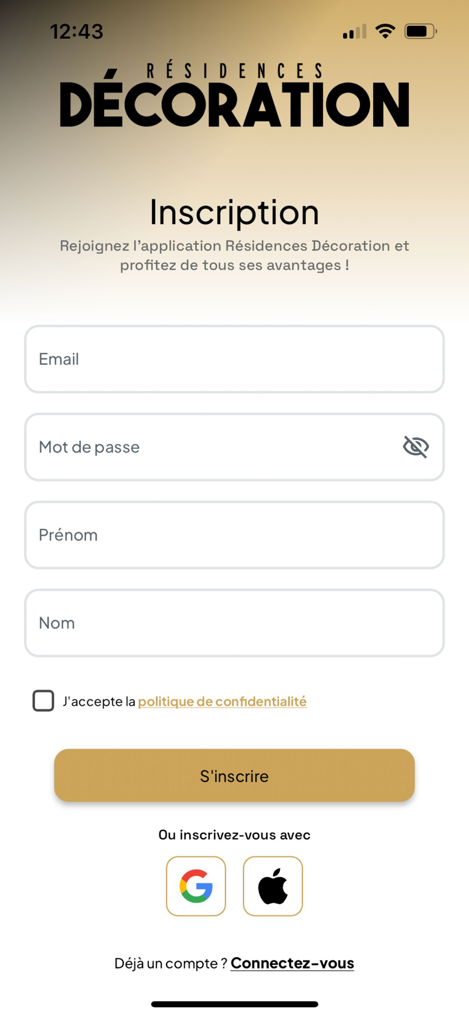
Task: Sign up with Google icon
Action: (196, 886)
